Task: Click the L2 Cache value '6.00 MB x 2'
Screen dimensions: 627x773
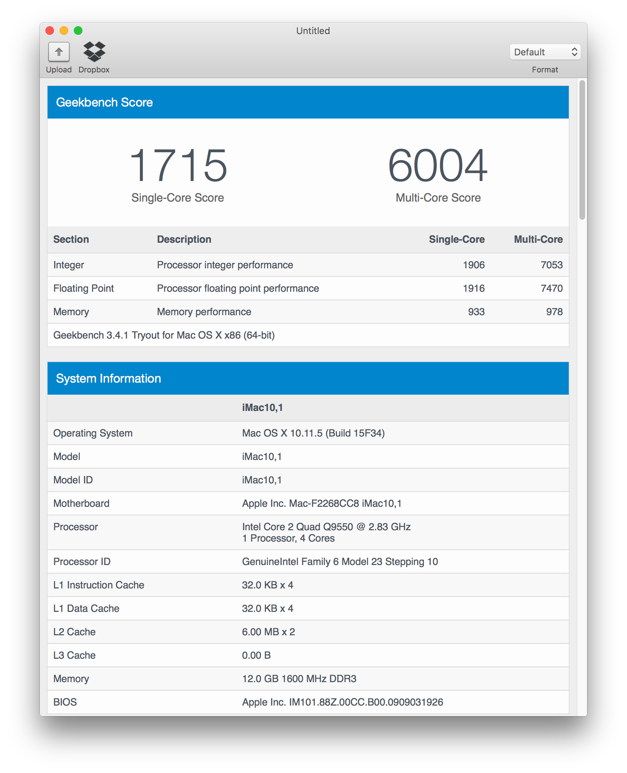Action: [x=268, y=632]
